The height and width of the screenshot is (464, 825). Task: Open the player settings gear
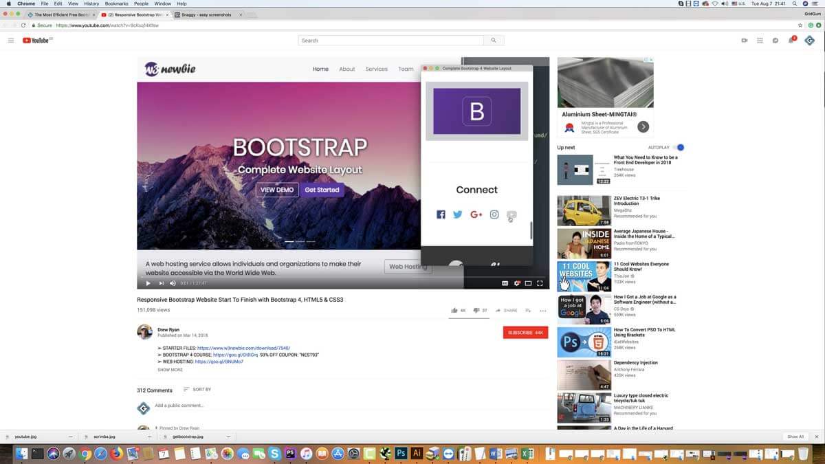tap(517, 283)
